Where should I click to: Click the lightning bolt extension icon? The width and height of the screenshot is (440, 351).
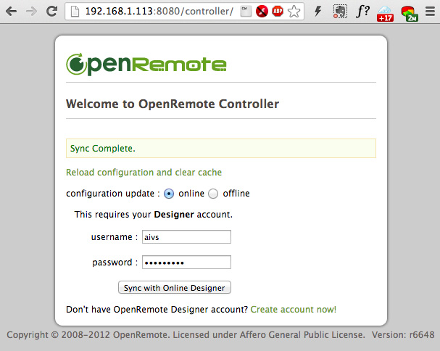[x=317, y=12]
